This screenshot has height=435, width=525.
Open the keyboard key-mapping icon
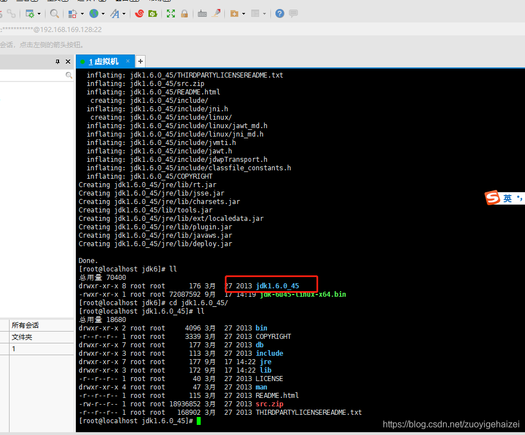[x=202, y=13]
